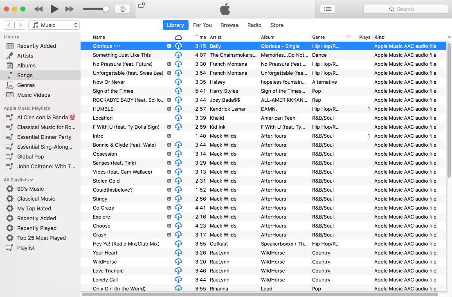The width and height of the screenshot is (452, 297).
Task: Select the AirPlay icon
Action: 122,9
